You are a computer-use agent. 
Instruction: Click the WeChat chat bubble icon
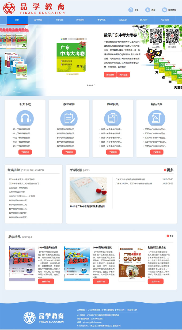164,10
